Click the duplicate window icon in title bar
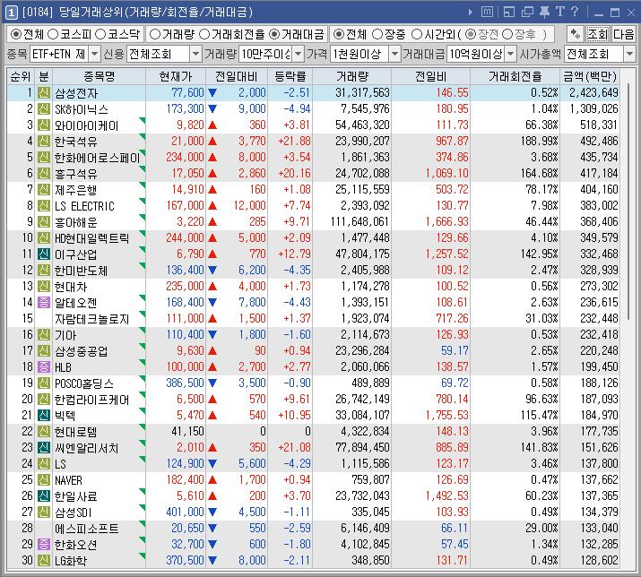Image resolution: width=641 pixels, height=577 pixels. (527, 12)
